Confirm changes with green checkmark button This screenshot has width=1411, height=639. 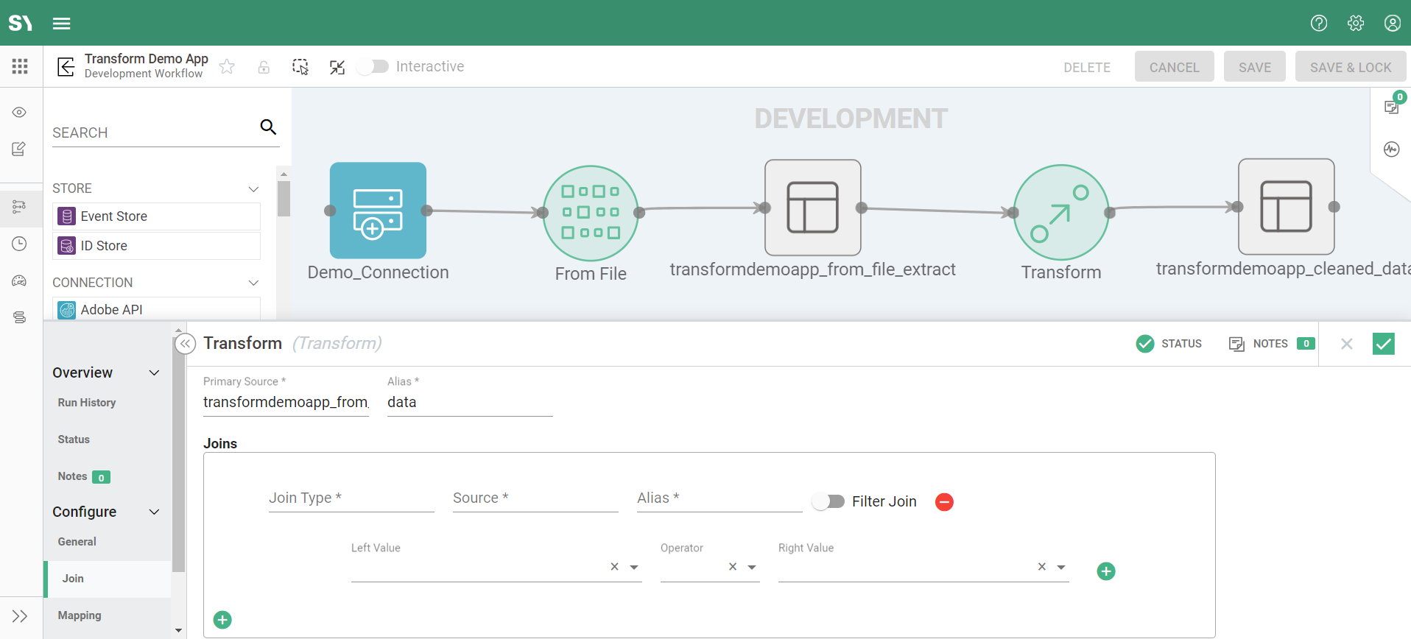pos(1383,344)
